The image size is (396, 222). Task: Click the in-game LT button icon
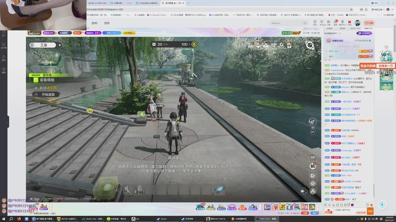point(300,45)
